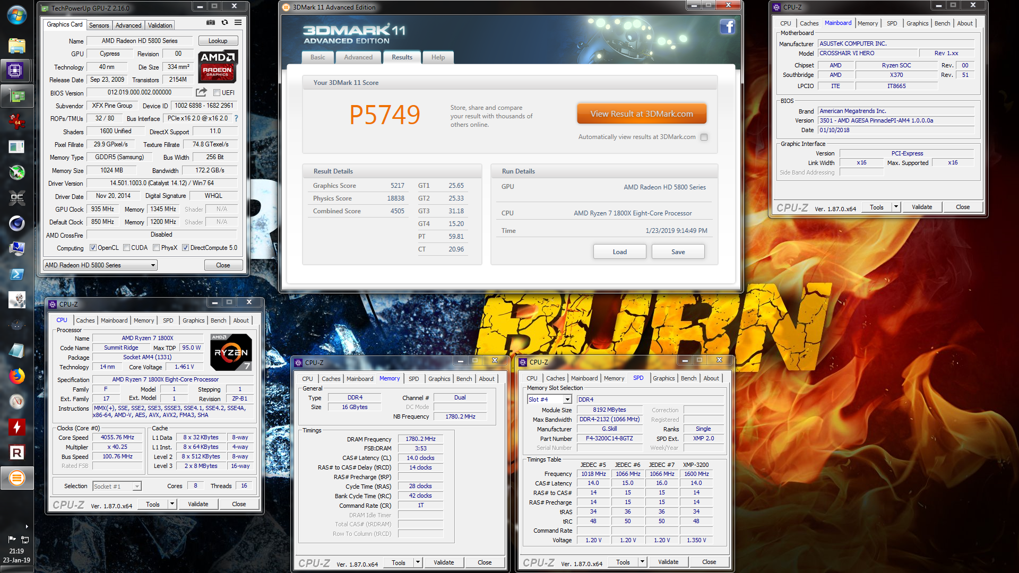Open Windows Explorer from the taskbar
Screen dimensions: 1019x573
point(16,46)
